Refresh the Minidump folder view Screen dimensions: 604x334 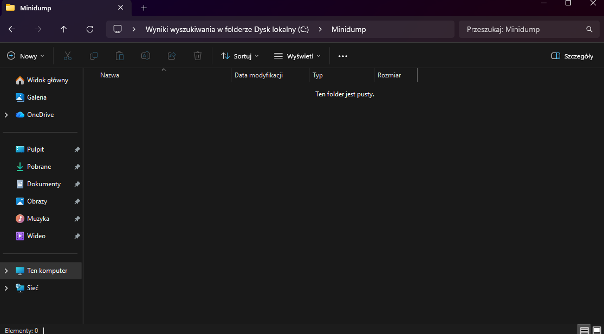click(x=90, y=29)
